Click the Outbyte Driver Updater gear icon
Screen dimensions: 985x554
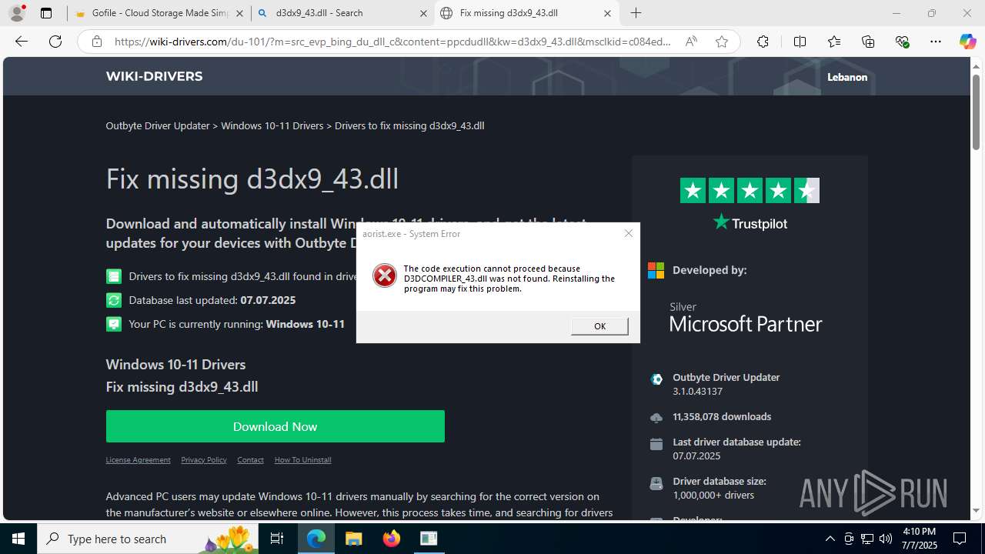[656, 379]
